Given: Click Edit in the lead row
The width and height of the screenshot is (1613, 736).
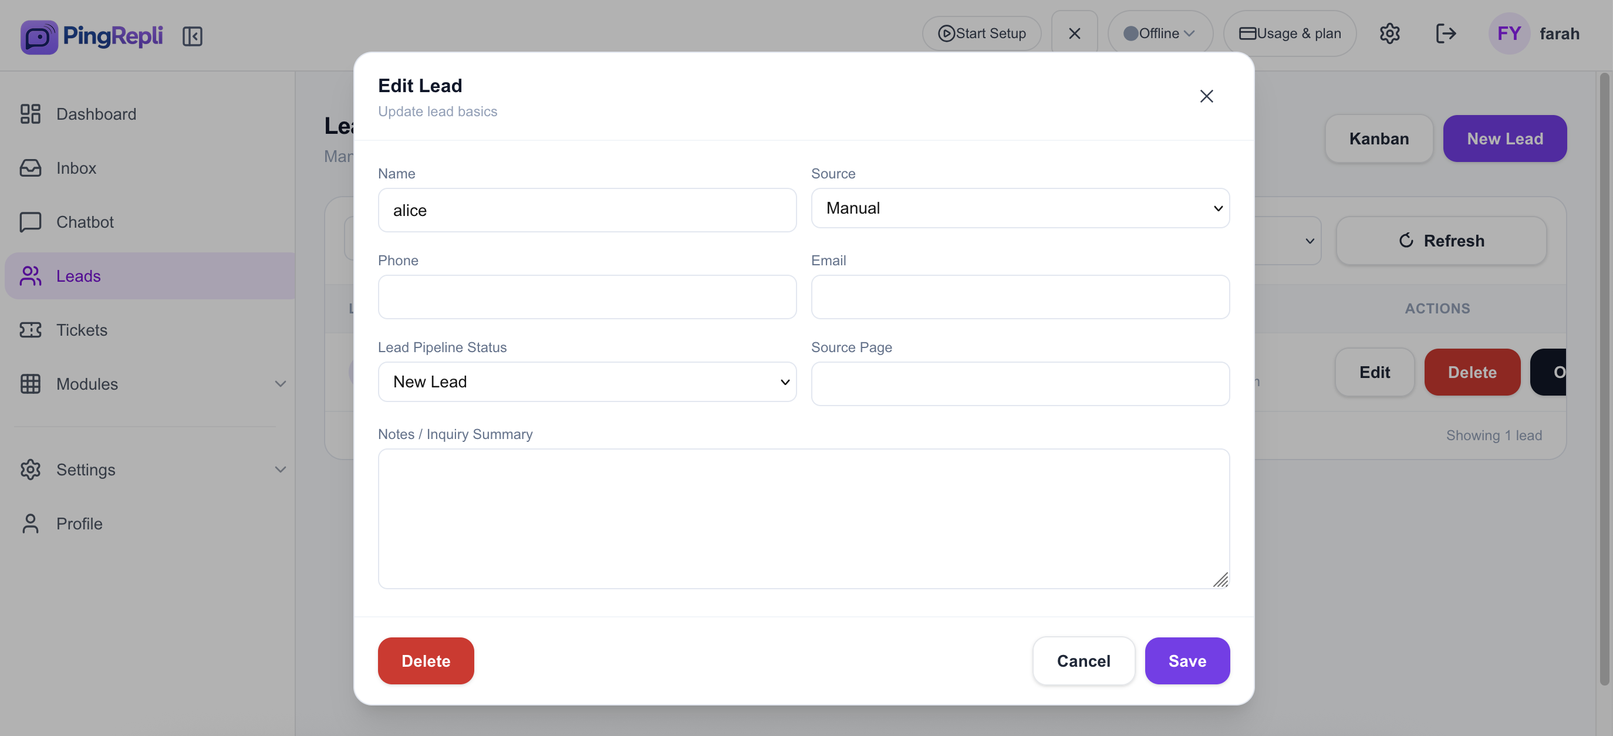Looking at the screenshot, I should (x=1374, y=372).
